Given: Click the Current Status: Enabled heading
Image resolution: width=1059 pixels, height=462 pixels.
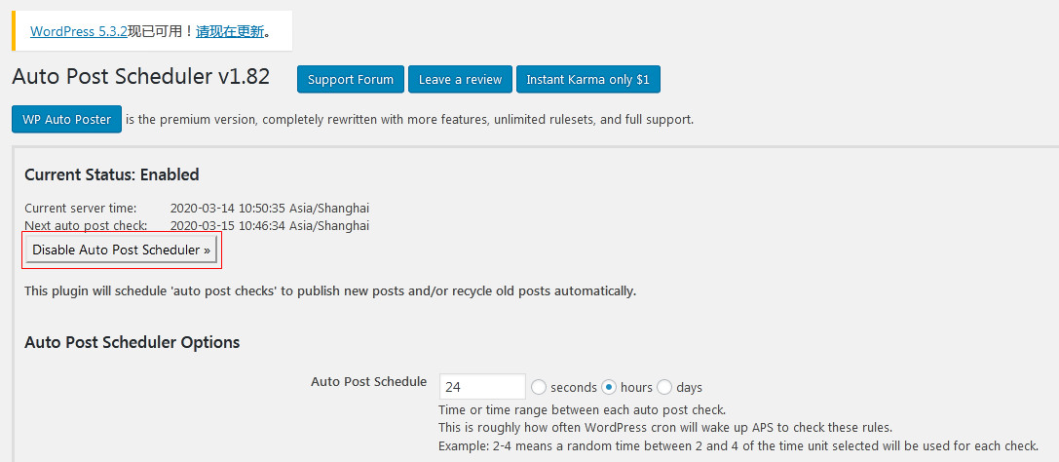Looking at the screenshot, I should [111, 175].
